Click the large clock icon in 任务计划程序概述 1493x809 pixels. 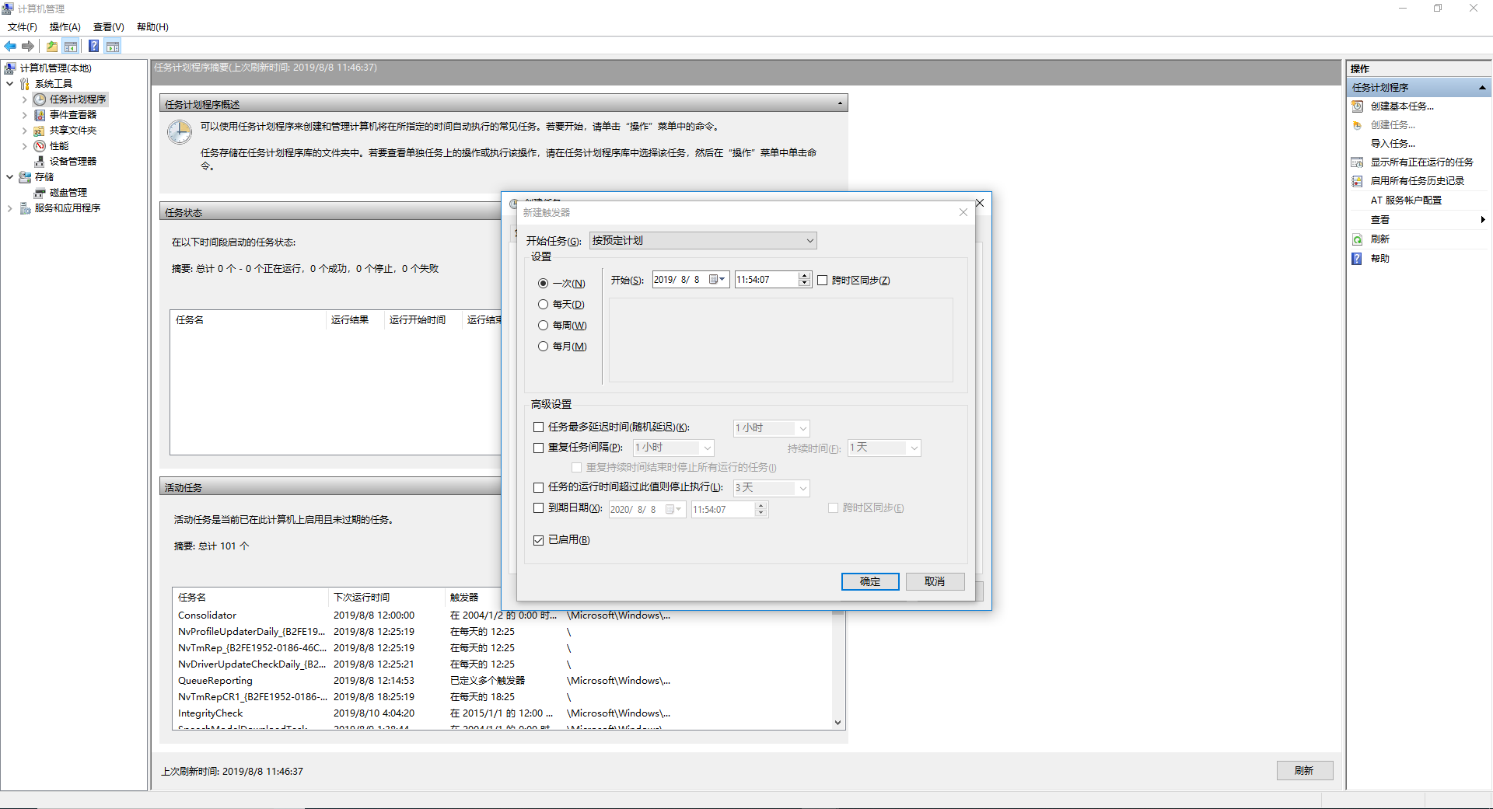coord(180,132)
